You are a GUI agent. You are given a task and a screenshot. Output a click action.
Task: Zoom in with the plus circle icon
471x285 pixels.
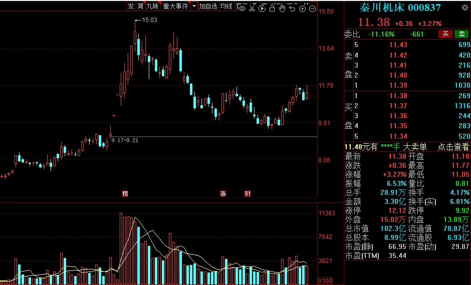click(x=302, y=8)
